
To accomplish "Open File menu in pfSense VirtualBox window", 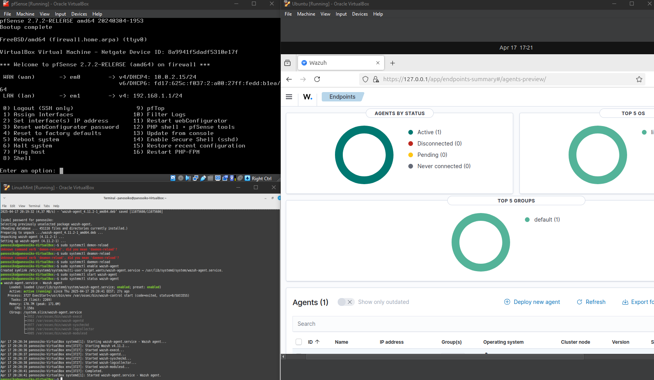I will click(x=7, y=14).
